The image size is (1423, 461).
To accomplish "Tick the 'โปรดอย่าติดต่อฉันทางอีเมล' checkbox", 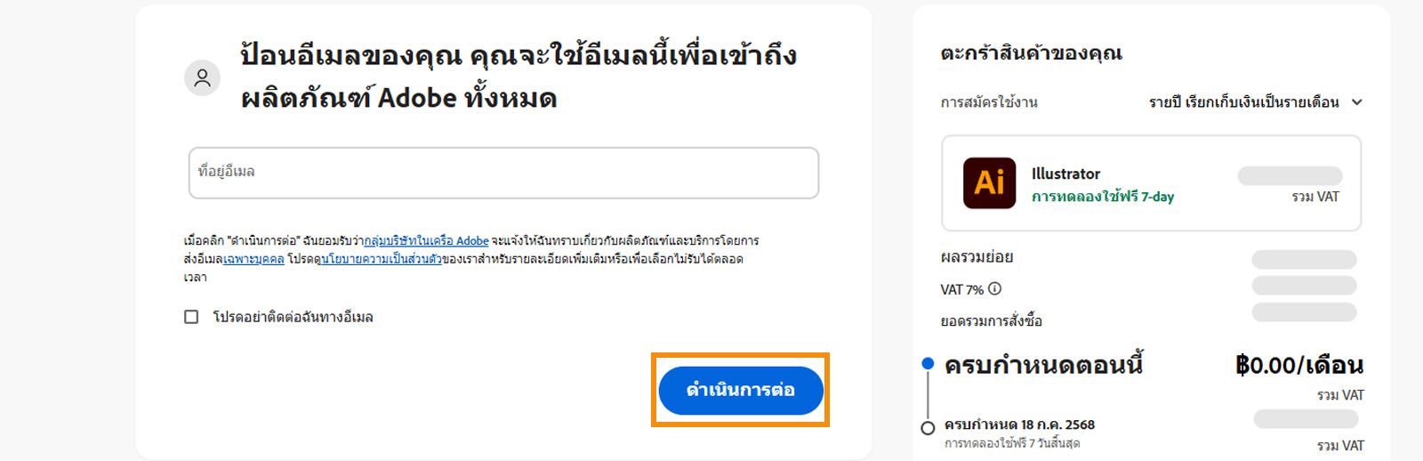I will tap(191, 317).
